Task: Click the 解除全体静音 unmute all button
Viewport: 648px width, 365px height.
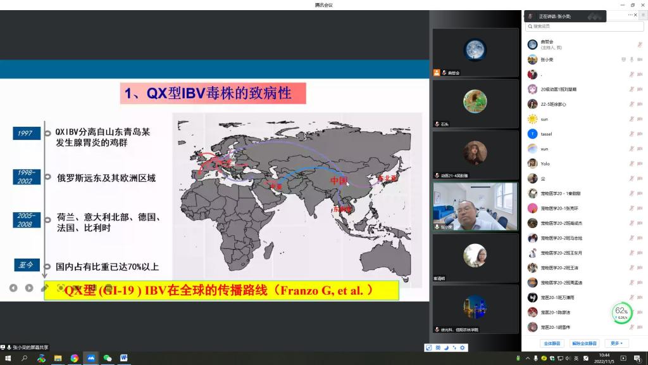Action: (x=584, y=343)
